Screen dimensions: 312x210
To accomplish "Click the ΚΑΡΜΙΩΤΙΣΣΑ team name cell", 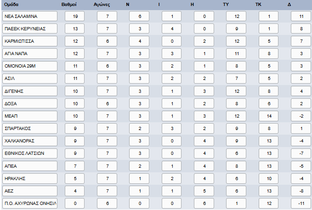I will [30, 41].
